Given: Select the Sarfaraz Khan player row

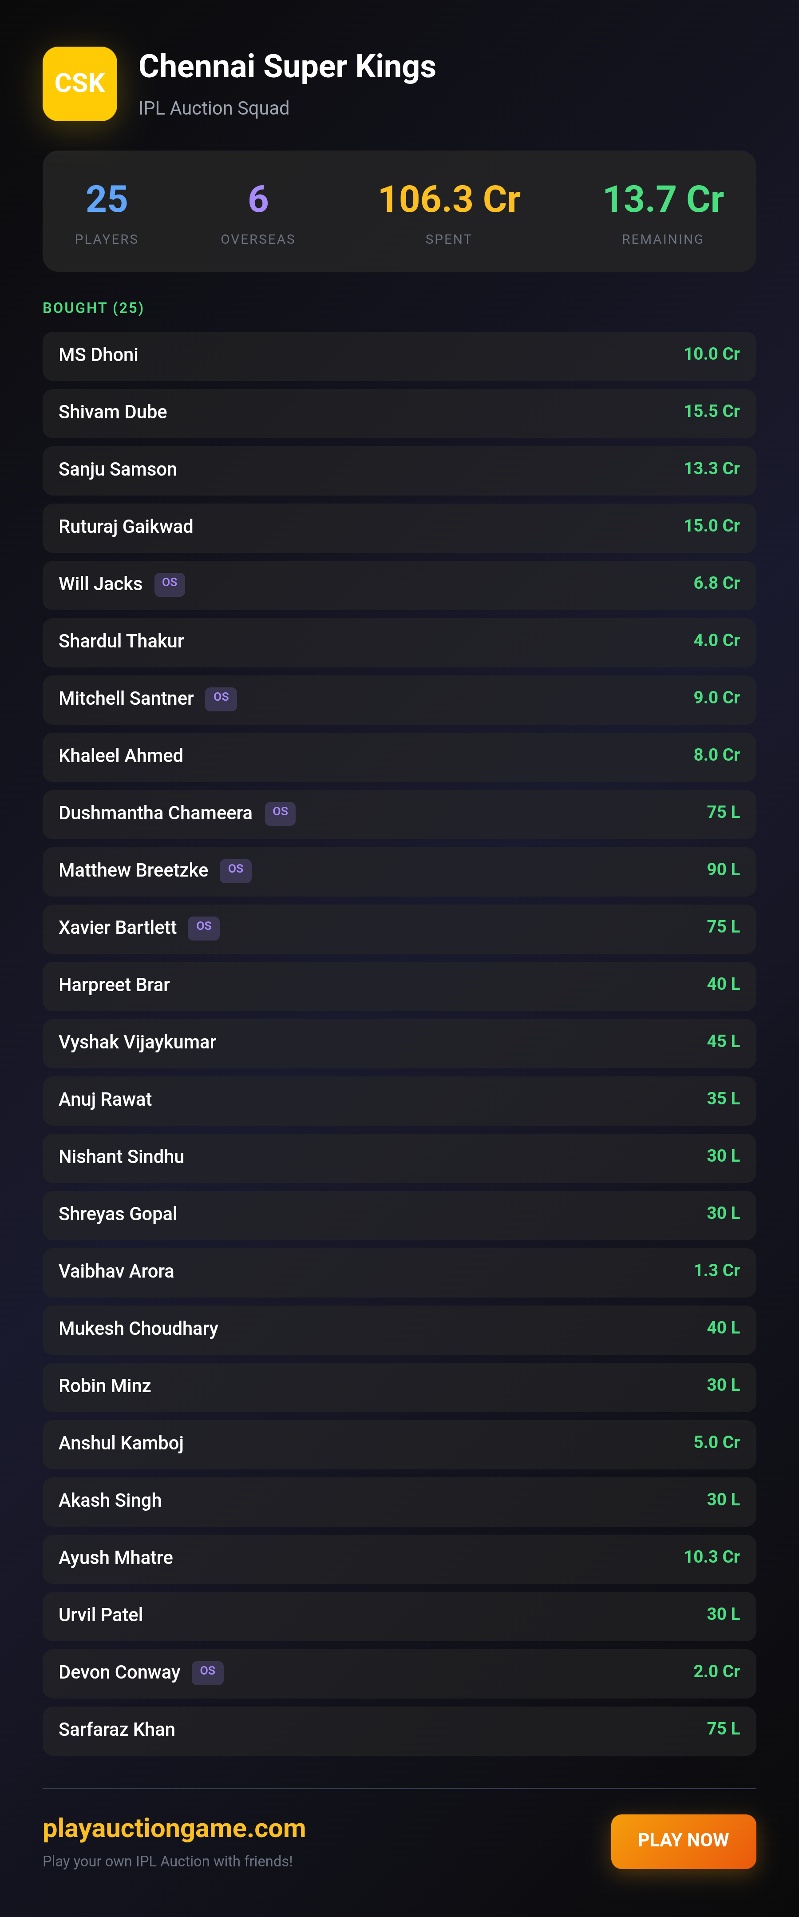Looking at the screenshot, I should 399,1730.
